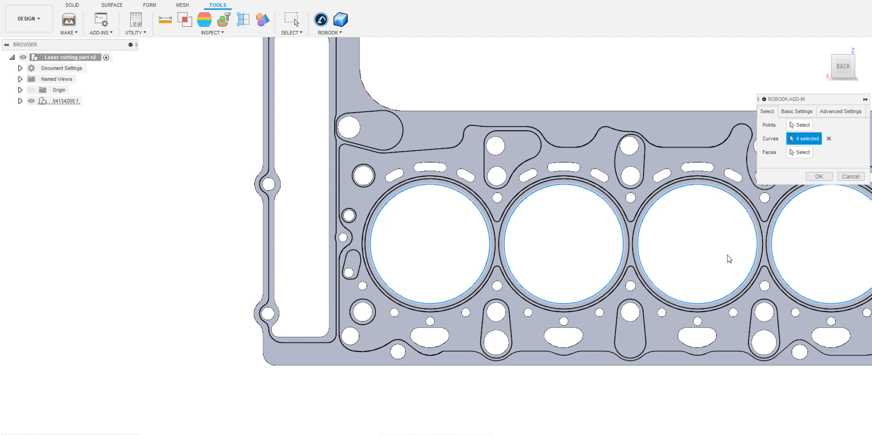The width and height of the screenshot is (872, 435).
Task: Click the round RoboDK robot icon
Action: (x=322, y=20)
